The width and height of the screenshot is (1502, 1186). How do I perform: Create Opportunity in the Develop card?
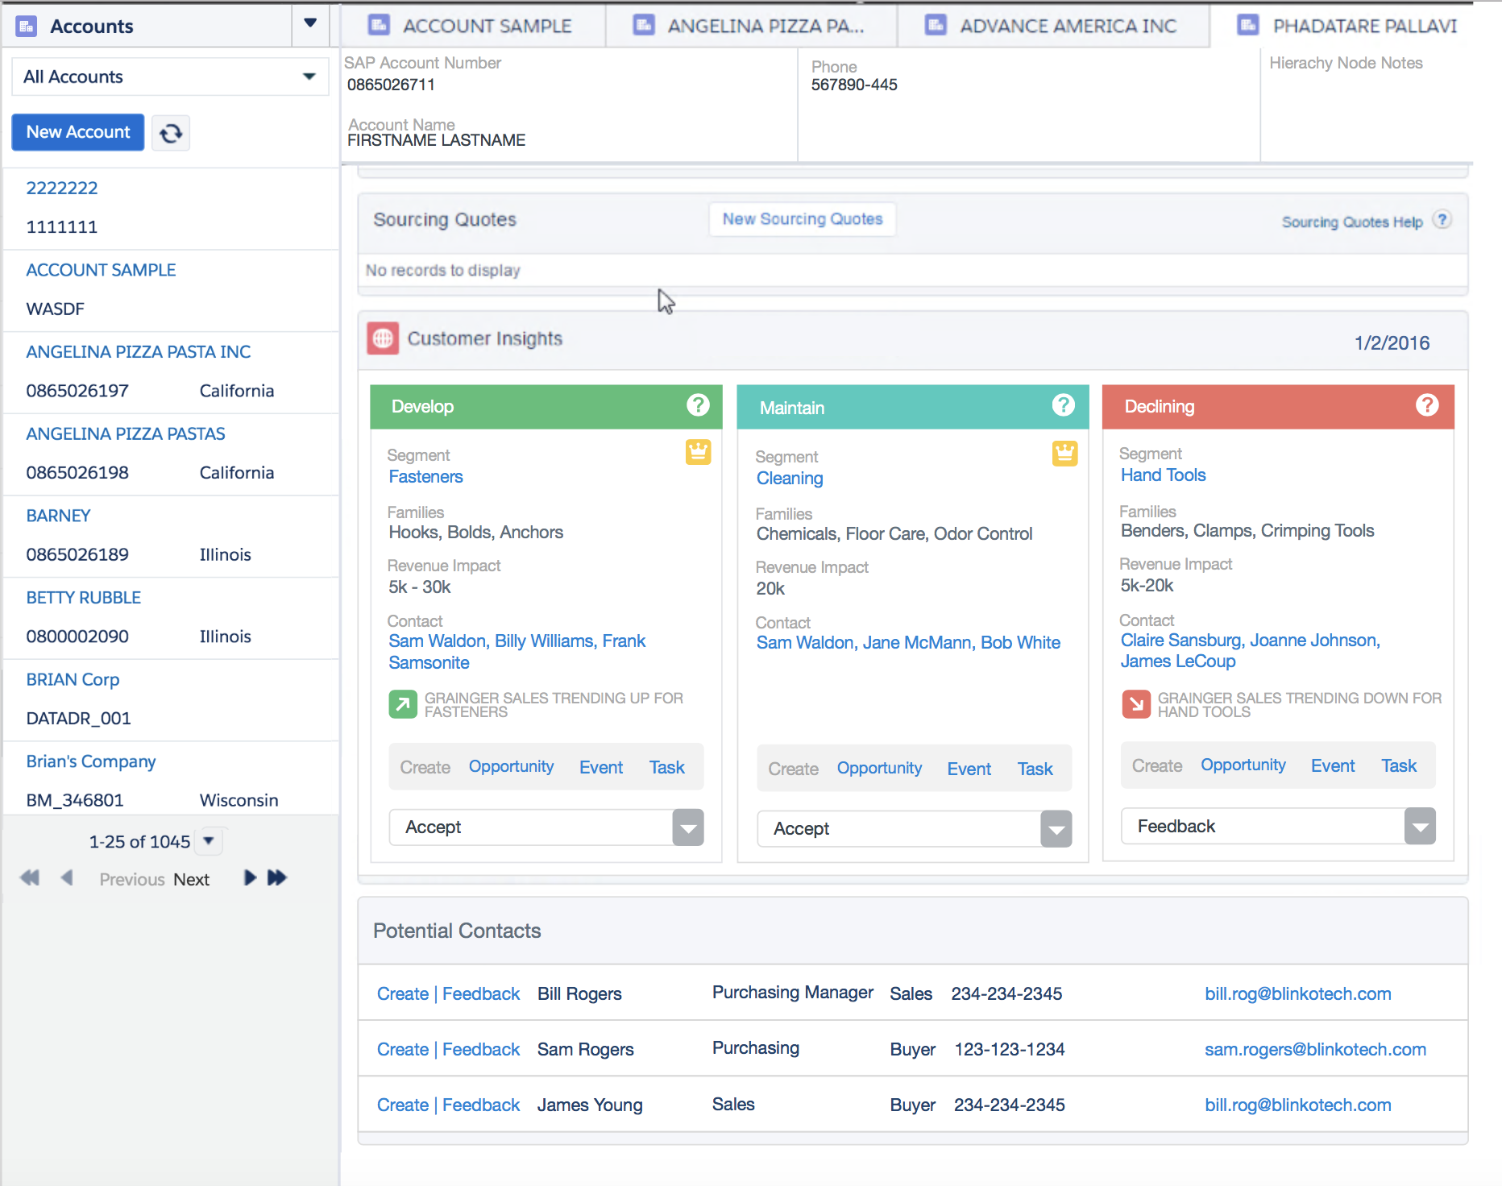[x=511, y=766]
